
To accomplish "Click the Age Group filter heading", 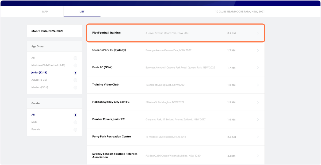I will pos(38,46).
